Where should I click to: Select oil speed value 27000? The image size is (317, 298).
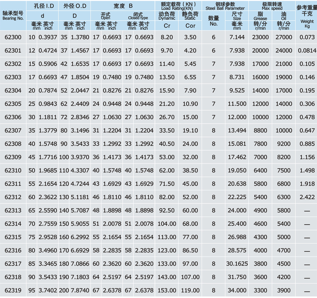coord(283,37)
